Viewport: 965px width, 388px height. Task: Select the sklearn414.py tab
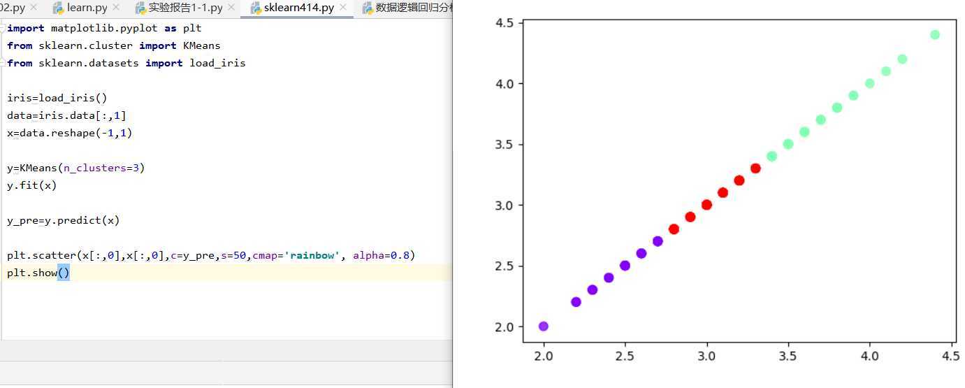298,8
